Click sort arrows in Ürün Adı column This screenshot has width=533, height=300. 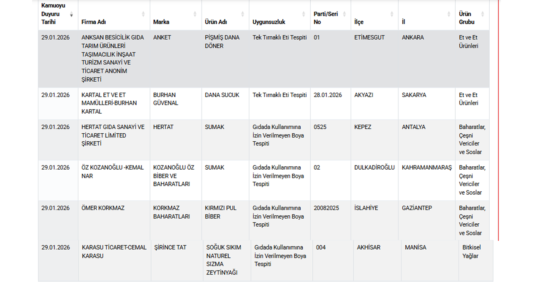242,14
